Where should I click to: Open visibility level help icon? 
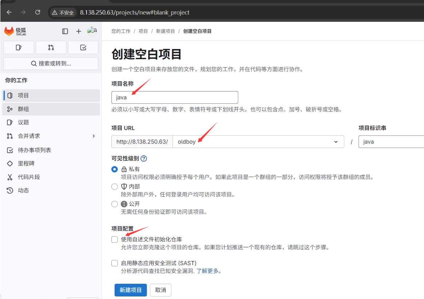coord(144,159)
